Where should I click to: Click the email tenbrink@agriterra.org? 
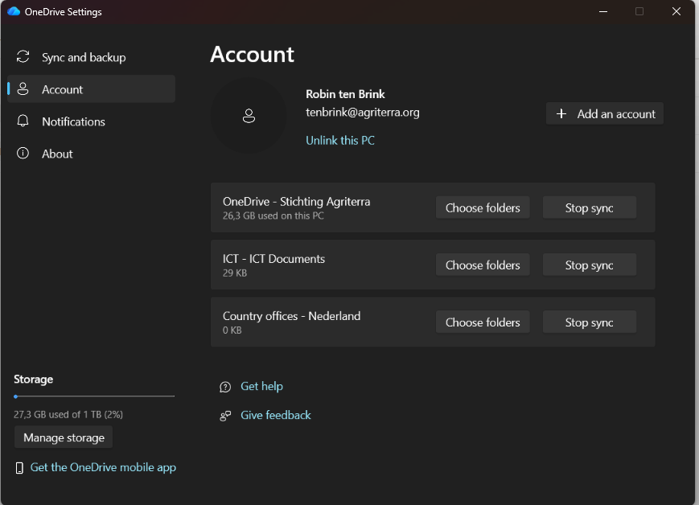coord(363,113)
